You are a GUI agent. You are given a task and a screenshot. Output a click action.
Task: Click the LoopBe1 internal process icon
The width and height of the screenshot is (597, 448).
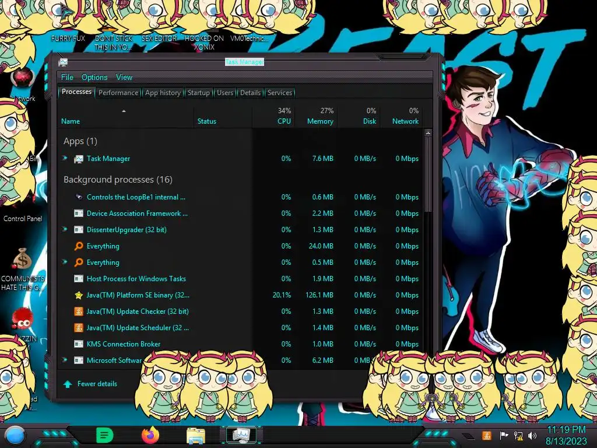click(79, 197)
